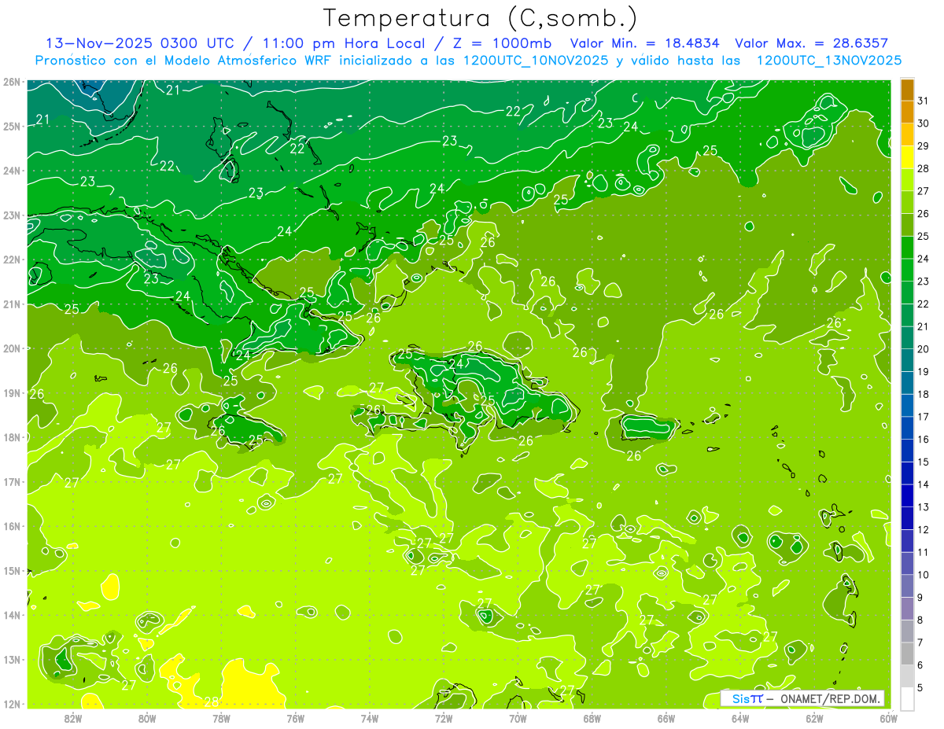Image resolution: width=944 pixels, height=729 pixels.
Task: Click the valid-until time '1200UTC_13NOV2025'
Action: [828, 61]
